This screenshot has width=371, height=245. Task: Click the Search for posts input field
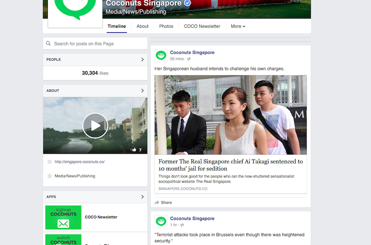[97, 44]
